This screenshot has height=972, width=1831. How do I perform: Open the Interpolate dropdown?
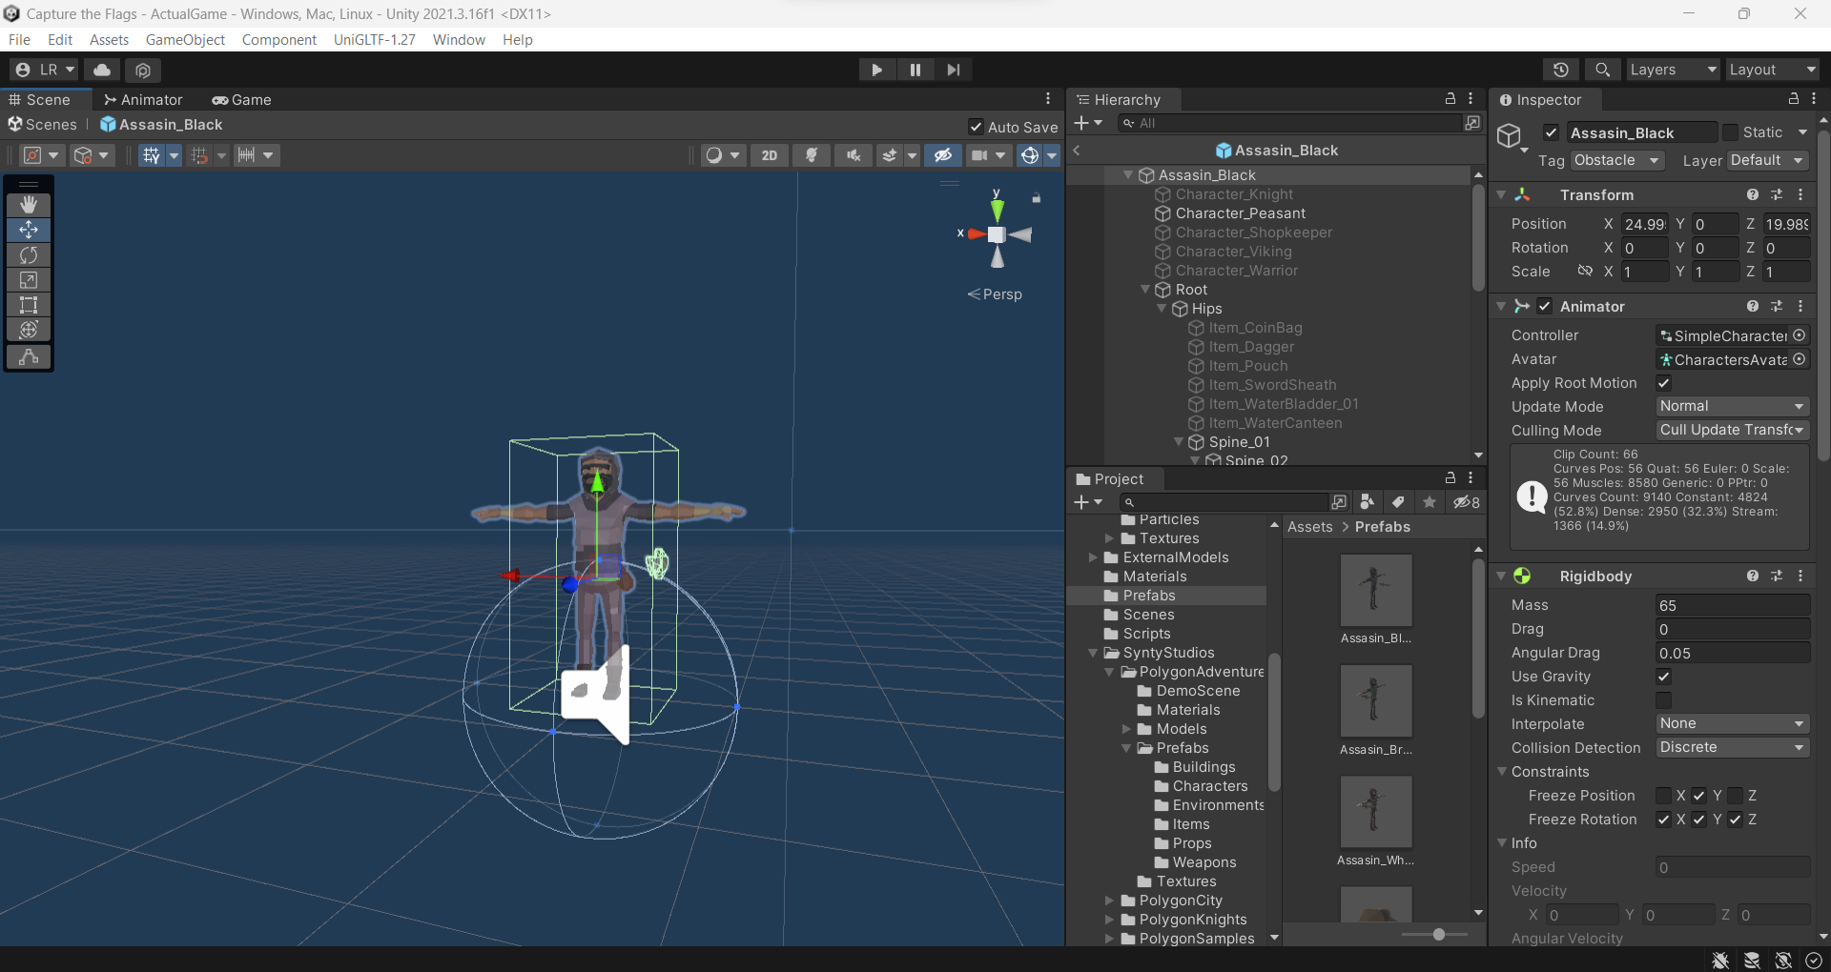click(x=1731, y=724)
